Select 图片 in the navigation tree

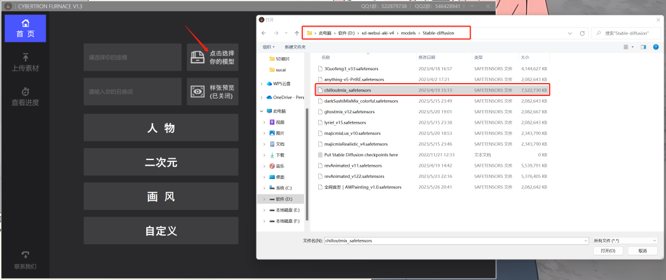point(277,133)
